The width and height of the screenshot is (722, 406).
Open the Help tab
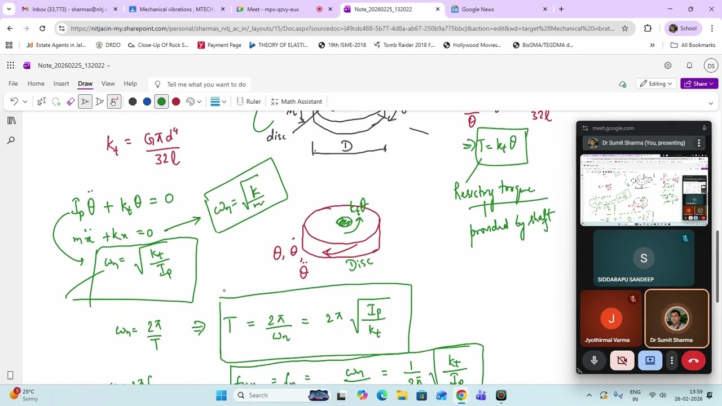[x=130, y=84]
